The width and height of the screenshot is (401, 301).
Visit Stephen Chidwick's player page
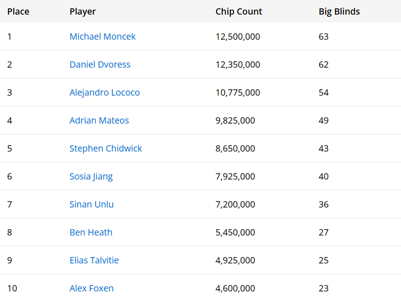point(105,148)
